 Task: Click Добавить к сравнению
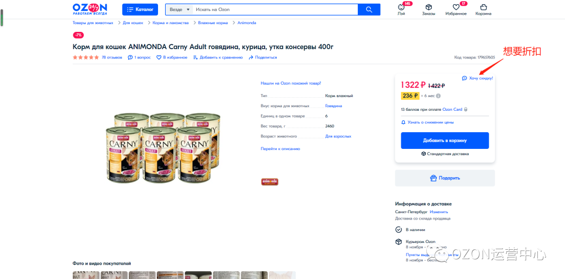(x=218, y=57)
